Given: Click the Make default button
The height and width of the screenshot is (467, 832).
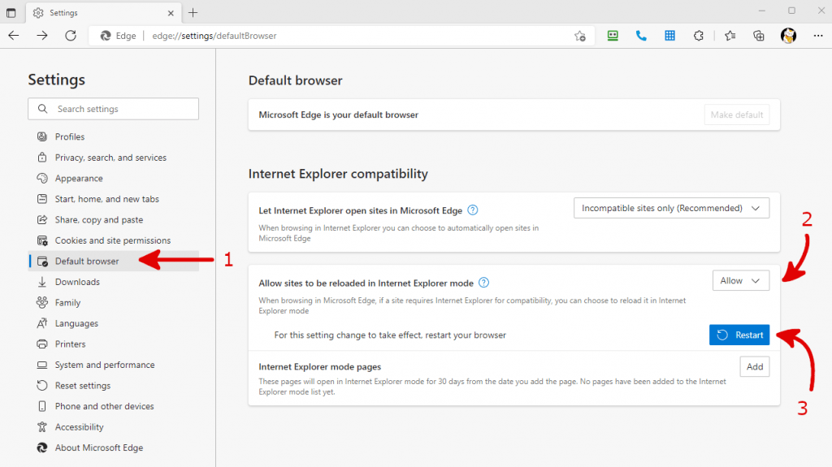Looking at the screenshot, I should tap(736, 115).
